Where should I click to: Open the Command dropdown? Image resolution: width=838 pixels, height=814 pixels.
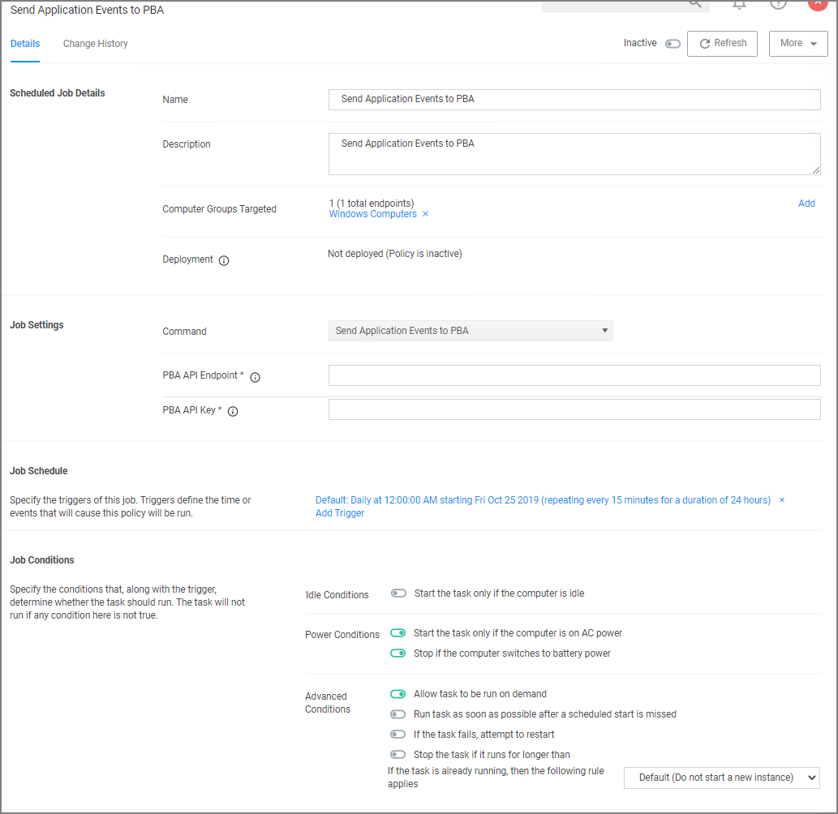coord(471,331)
